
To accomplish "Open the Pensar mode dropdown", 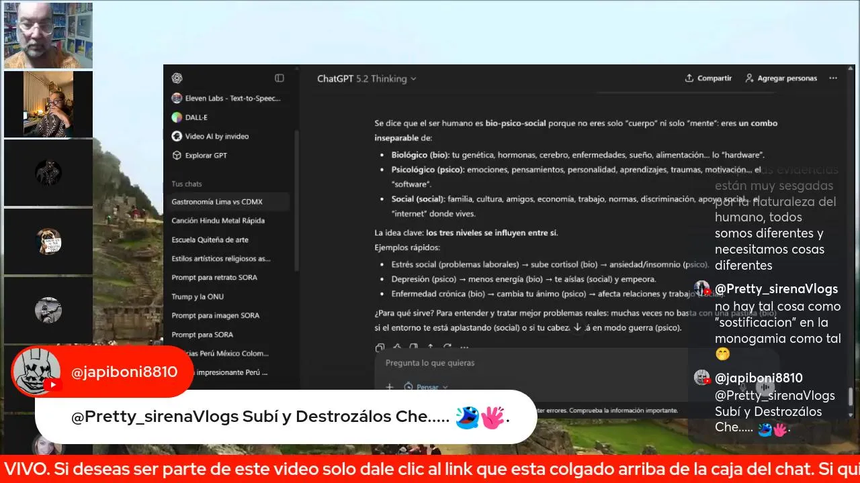I will click(426, 386).
